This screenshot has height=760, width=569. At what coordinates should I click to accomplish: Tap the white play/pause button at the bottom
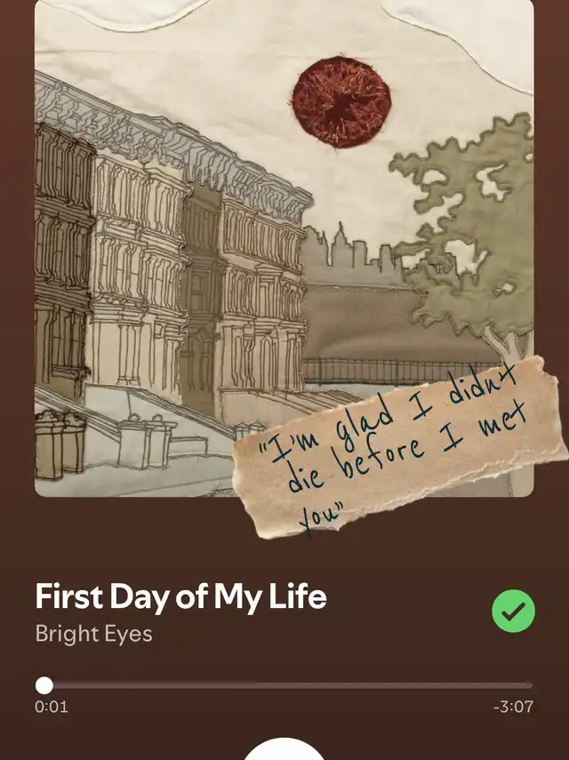(x=284, y=748)
